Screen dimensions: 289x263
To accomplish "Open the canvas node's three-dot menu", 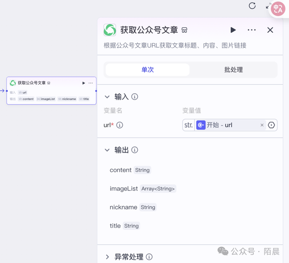I will click(x=90, y=83).
